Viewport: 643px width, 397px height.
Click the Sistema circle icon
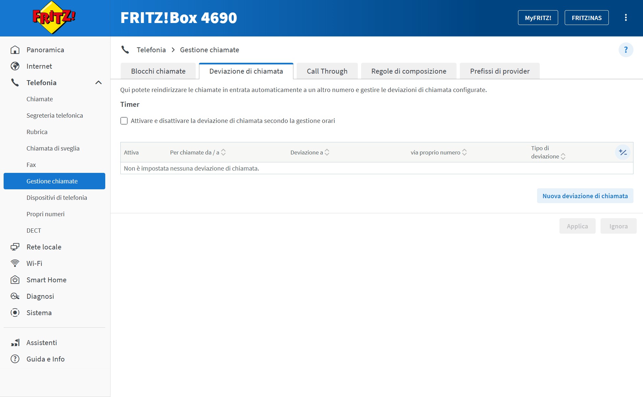click(x=15, y=313)
